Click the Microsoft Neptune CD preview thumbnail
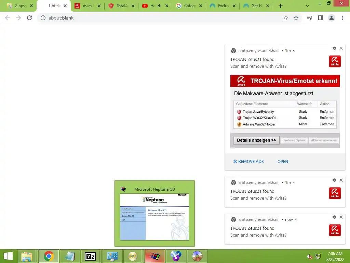The height and width of the screenshot is (263, 350). [x=154, y=217]
